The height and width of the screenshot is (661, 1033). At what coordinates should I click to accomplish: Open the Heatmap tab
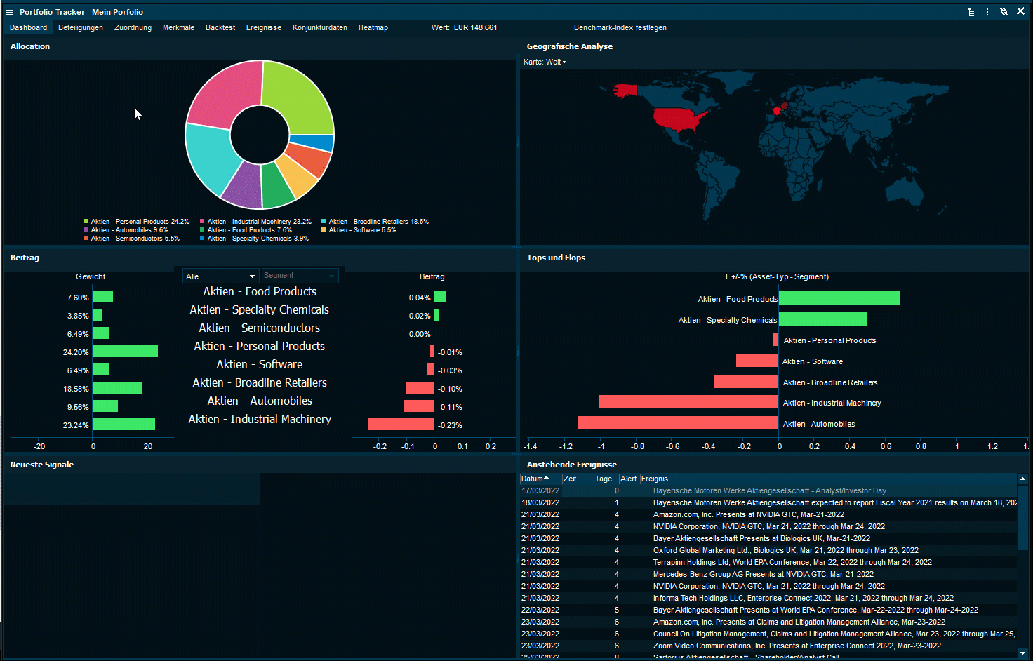(373, 27)
